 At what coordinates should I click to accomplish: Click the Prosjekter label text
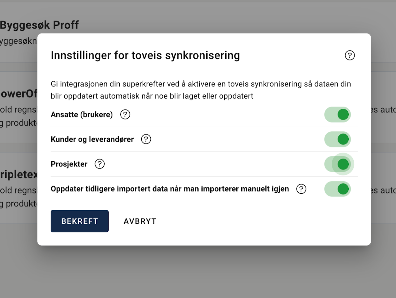(x=69, y=164)
